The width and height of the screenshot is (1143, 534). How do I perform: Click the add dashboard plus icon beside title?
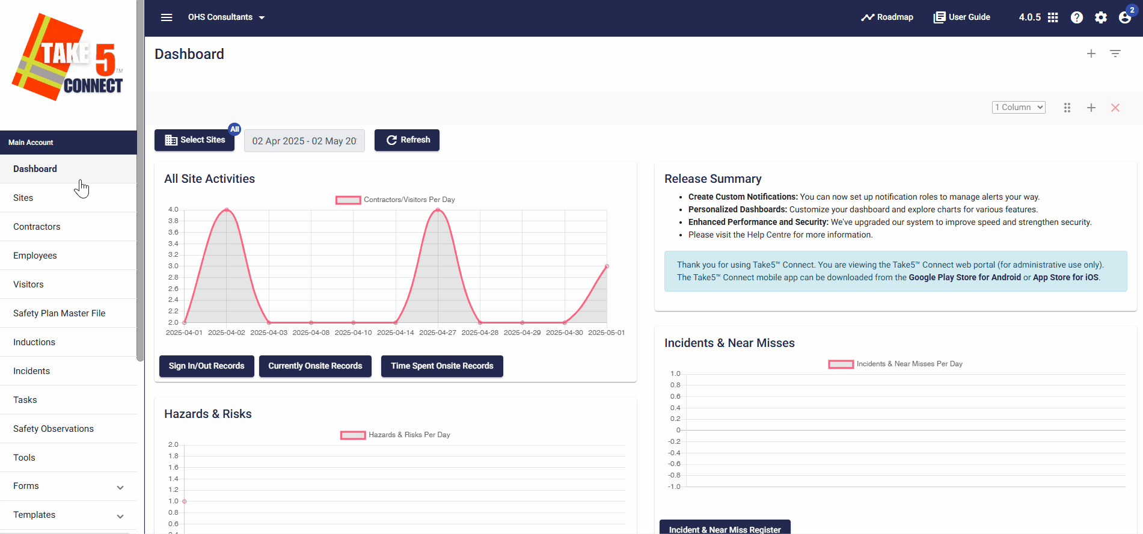pyautogui.click(x=1091, y=54)
